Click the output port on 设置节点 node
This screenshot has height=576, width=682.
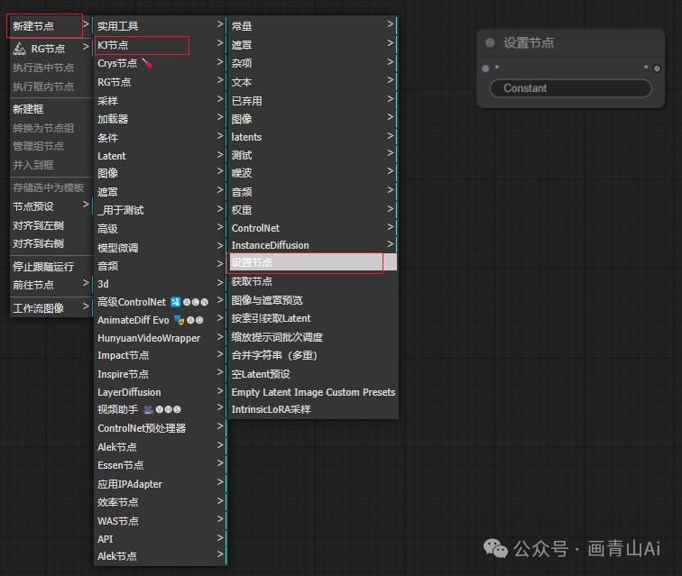pos(657,69)
